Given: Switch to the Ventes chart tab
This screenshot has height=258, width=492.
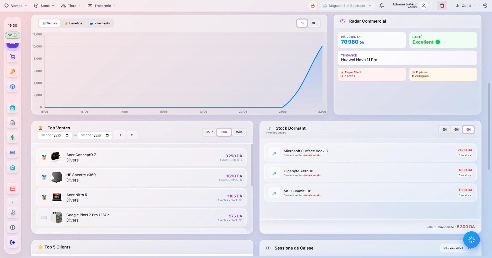Looking at the screenshot, I should [x=50, y=23].
